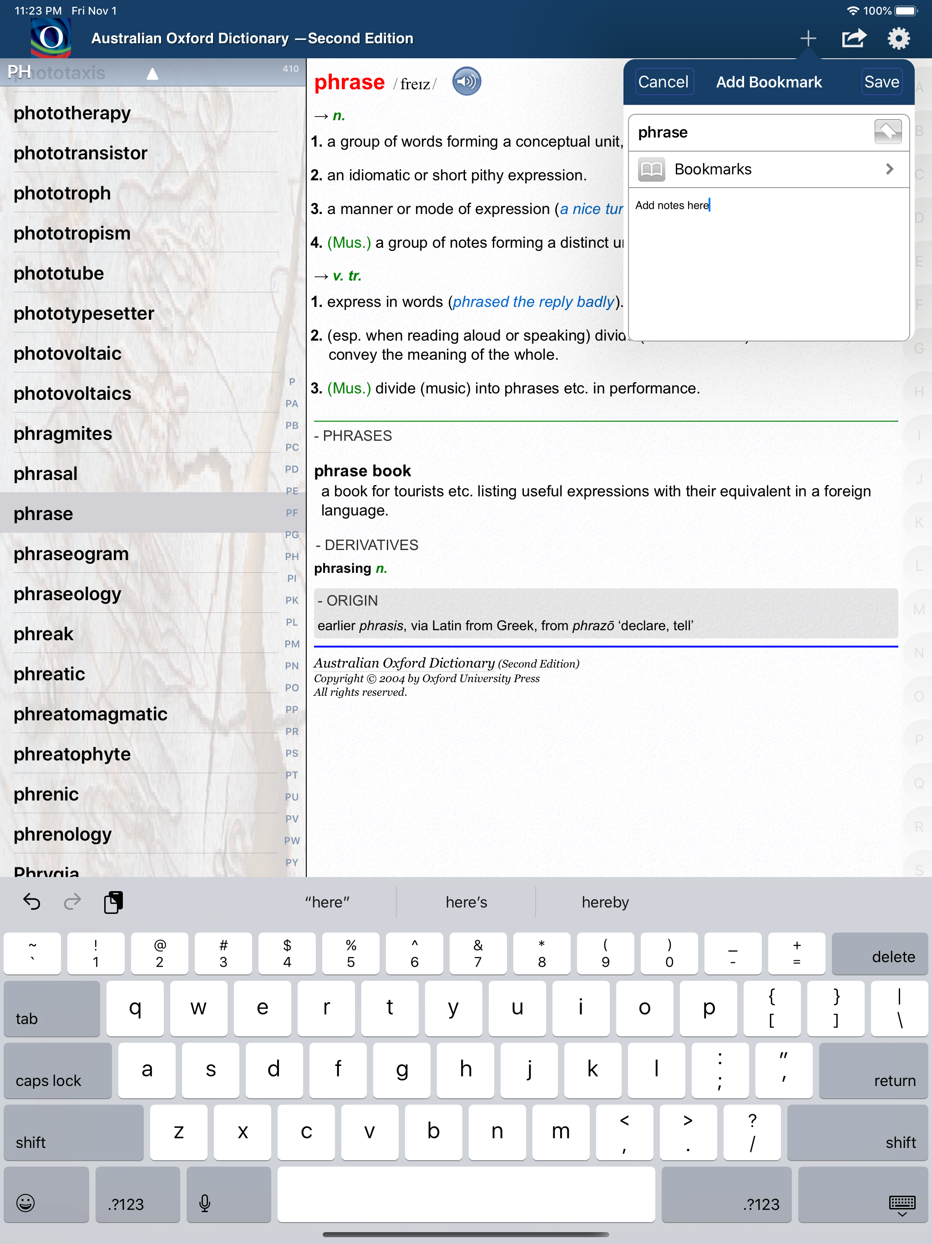Select 'phototherapy' in the word list
The height and width of the screenshot is (1244, 932).
pyautogui.click(x=146, y=112)
